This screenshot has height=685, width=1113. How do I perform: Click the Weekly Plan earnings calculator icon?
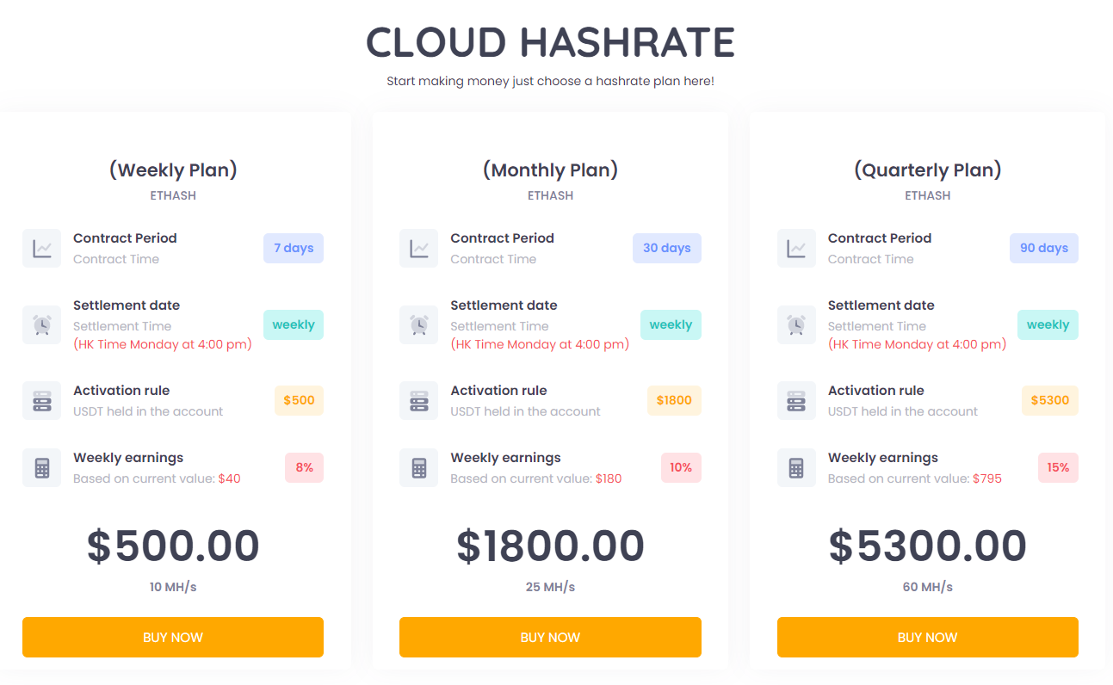tap(41, 467)
